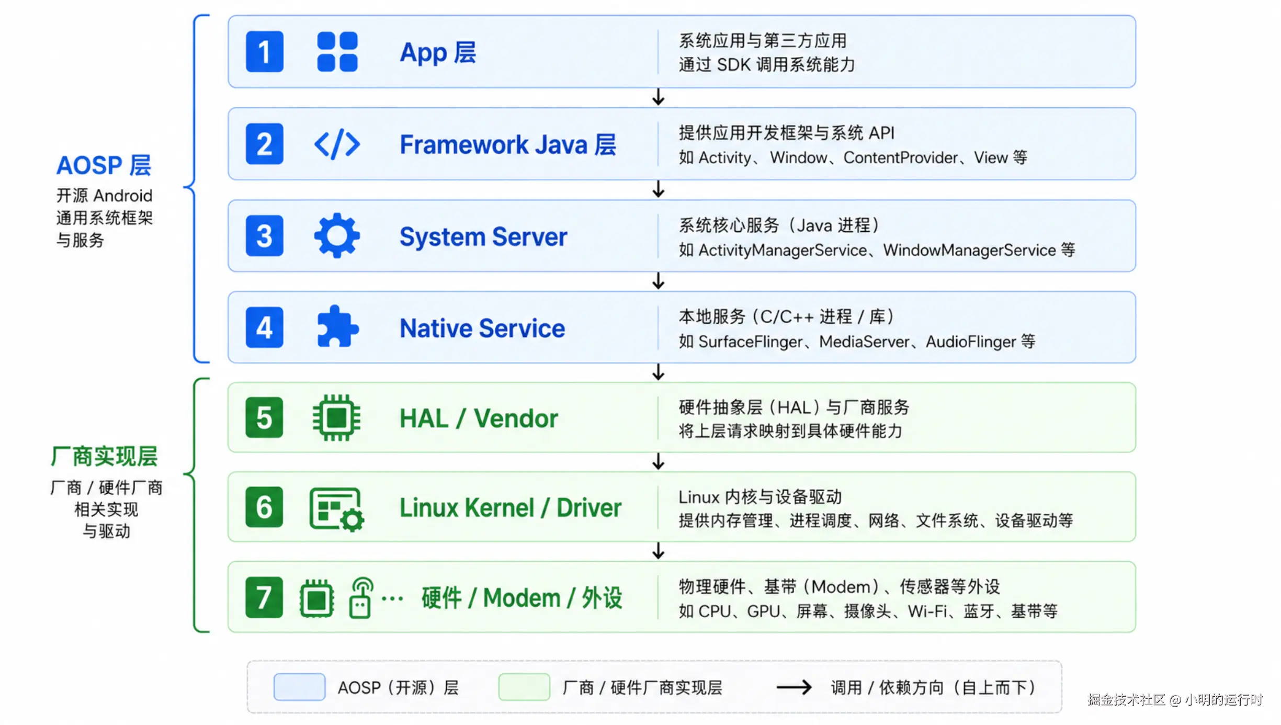This screenshot has width=1281, height=725.
Task: Click '系统核心服务（Java 进程）' text
Action: coord(779,225)
